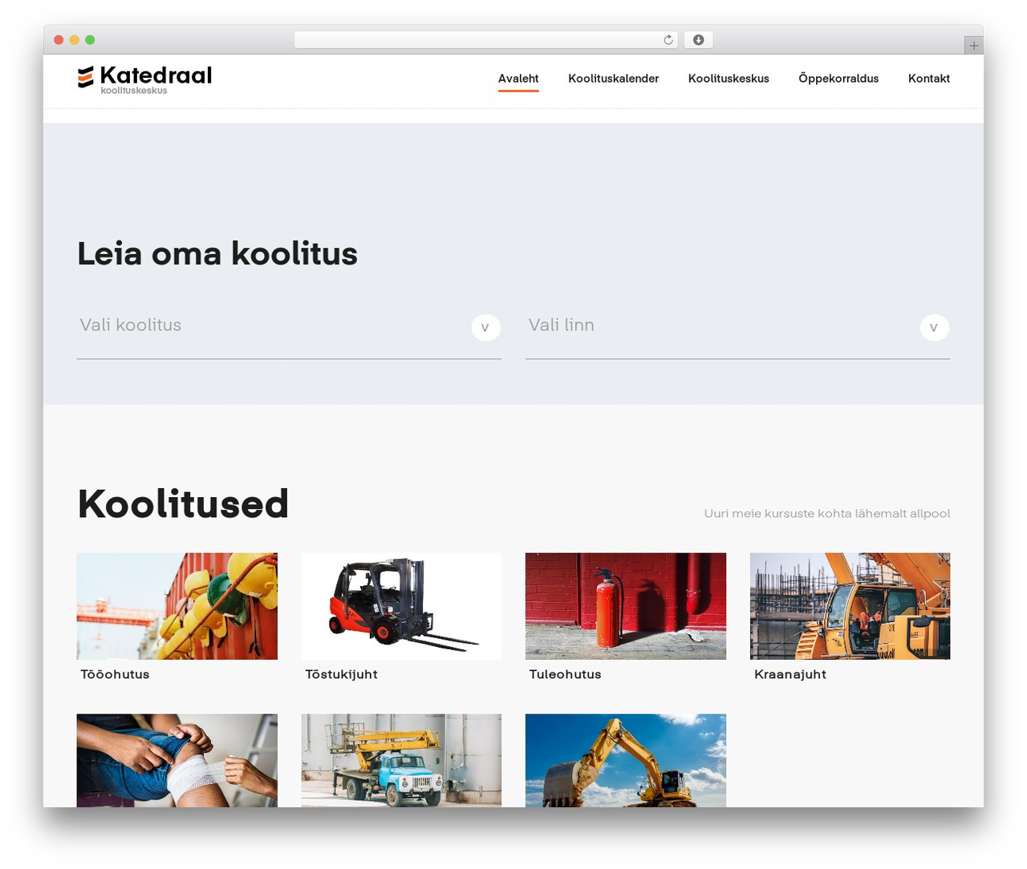
Task: Open the Koolituskalender page
Action: 614,79
